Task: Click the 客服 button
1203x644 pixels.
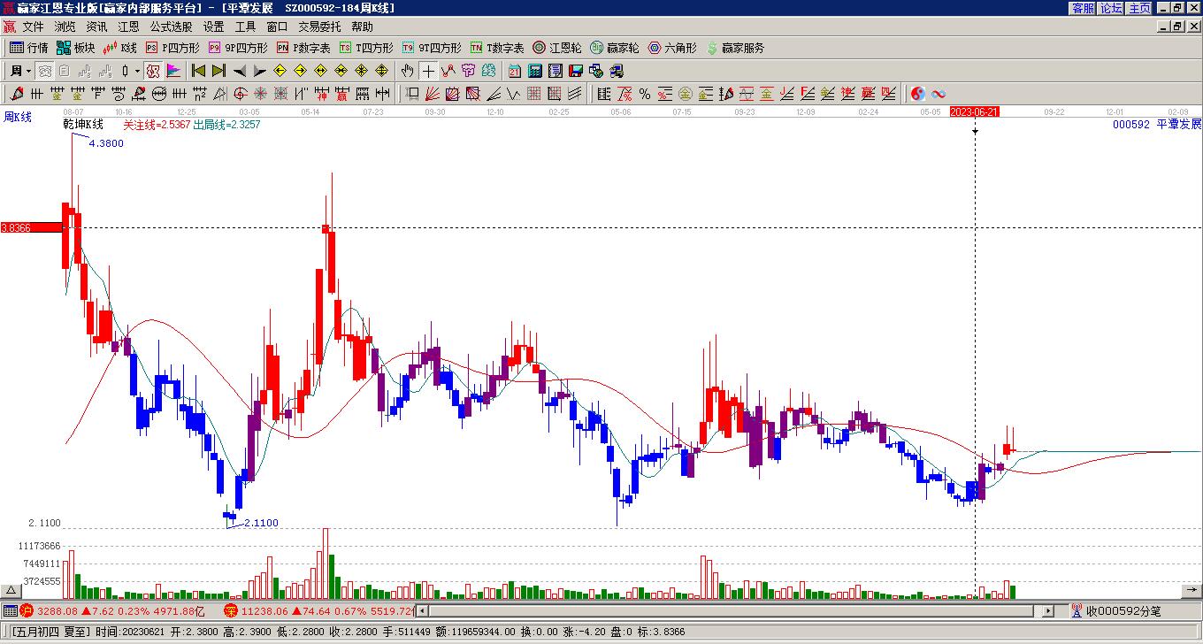Action: click(1083, 8)
